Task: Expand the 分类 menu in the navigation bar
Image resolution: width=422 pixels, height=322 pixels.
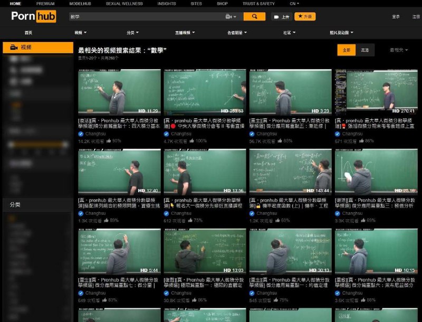Action: (133, 33)
